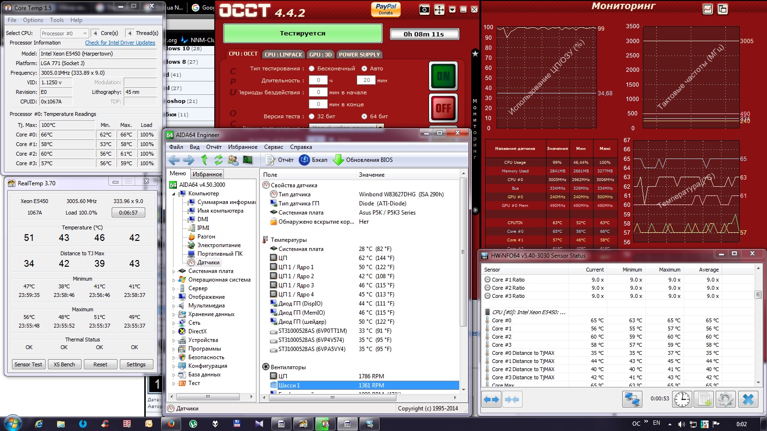Open Windows Explorer from the taskbar

[x=61, y=424]
